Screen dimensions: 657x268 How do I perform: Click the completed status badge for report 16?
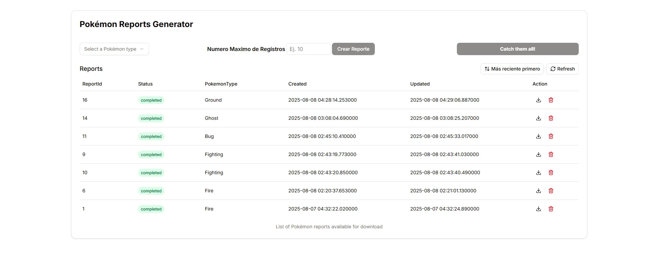(151, 100)
